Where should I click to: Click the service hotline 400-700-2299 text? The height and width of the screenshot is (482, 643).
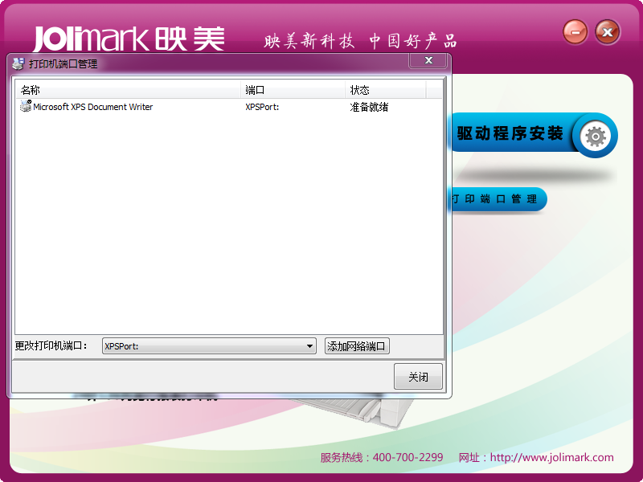click(x=381, y=457)
